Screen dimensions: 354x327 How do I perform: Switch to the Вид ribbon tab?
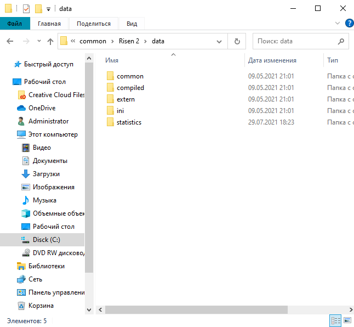(132, 24)
